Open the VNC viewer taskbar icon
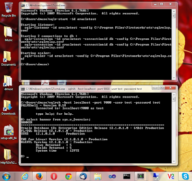 170,177
